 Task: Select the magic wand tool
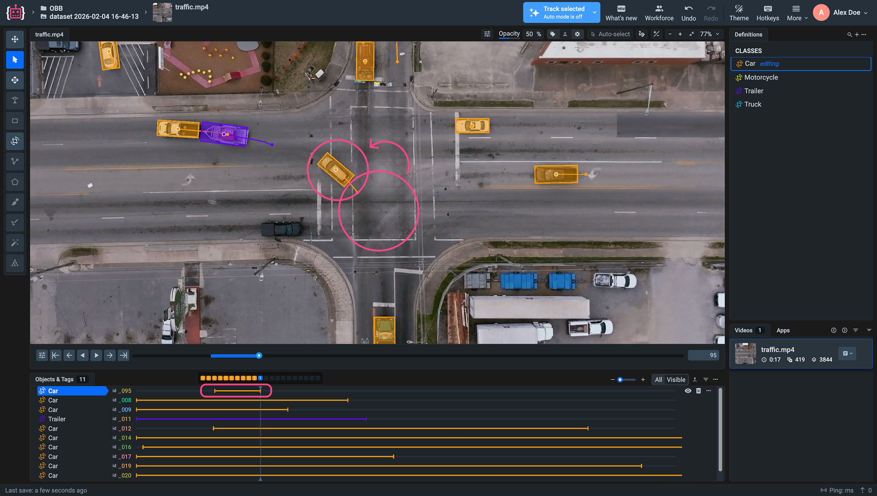click(15, 243)
